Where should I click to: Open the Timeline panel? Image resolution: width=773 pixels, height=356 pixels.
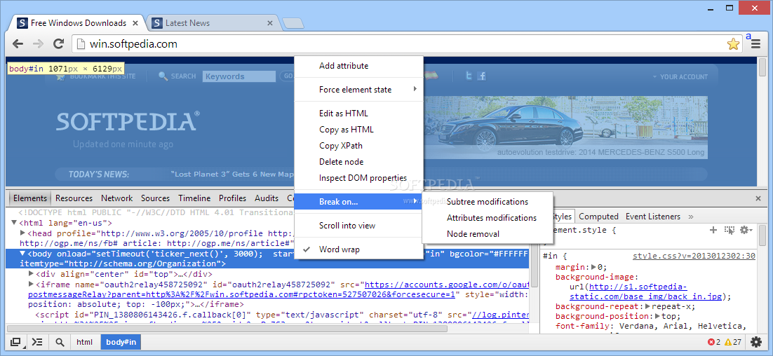(194, 198)
